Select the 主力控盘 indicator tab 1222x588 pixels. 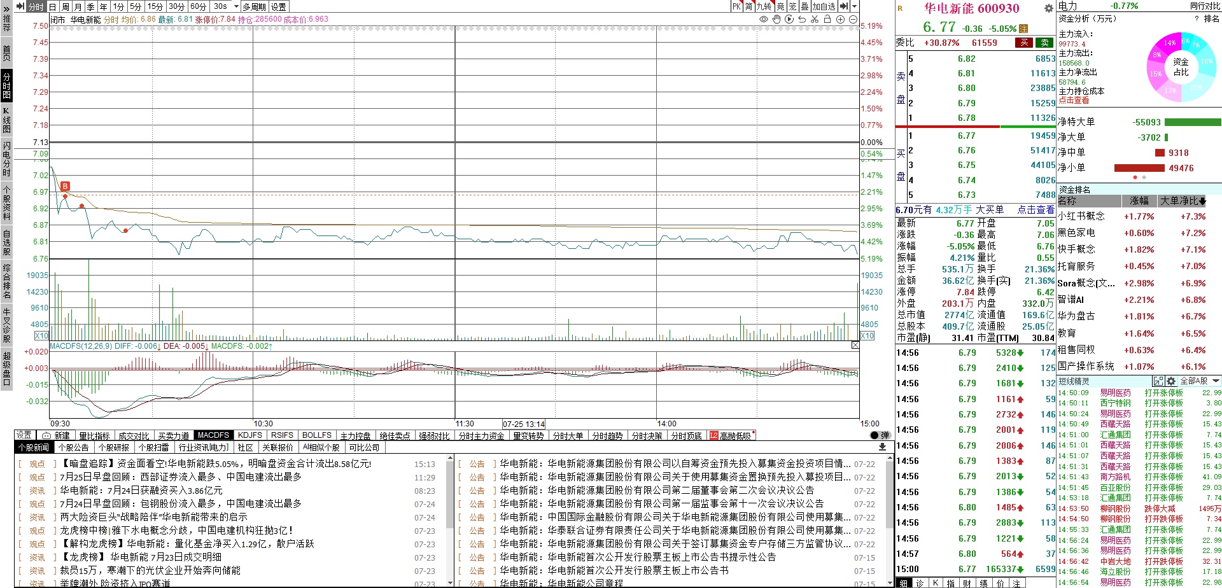pyautogui.click(x=355, y=436)
